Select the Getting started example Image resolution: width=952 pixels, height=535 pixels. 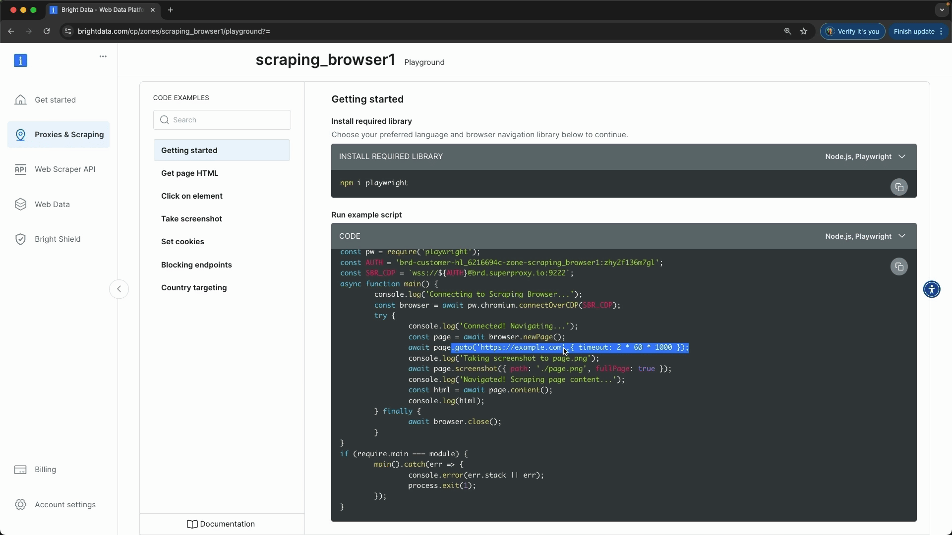coord(222,150)
